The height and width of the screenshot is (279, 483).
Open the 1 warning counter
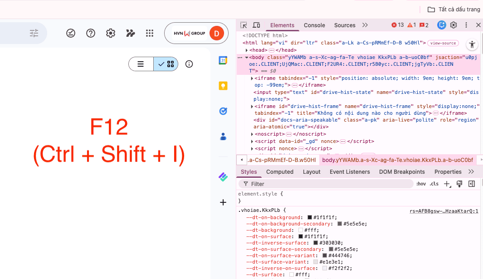[x=411, y=25]
